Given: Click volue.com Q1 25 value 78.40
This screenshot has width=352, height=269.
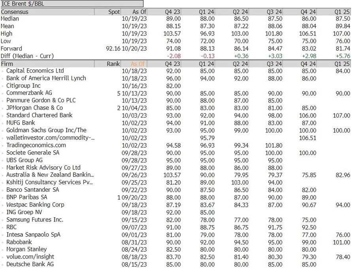Looking at the screenshot, I should pyautogui.click(x=343, y=257).
